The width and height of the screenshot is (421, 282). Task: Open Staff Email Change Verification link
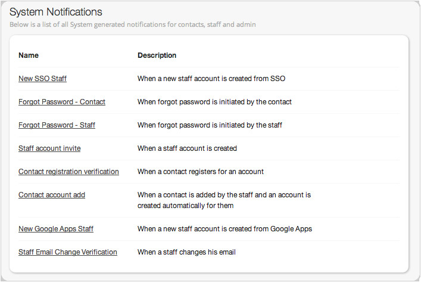(68, 252)
